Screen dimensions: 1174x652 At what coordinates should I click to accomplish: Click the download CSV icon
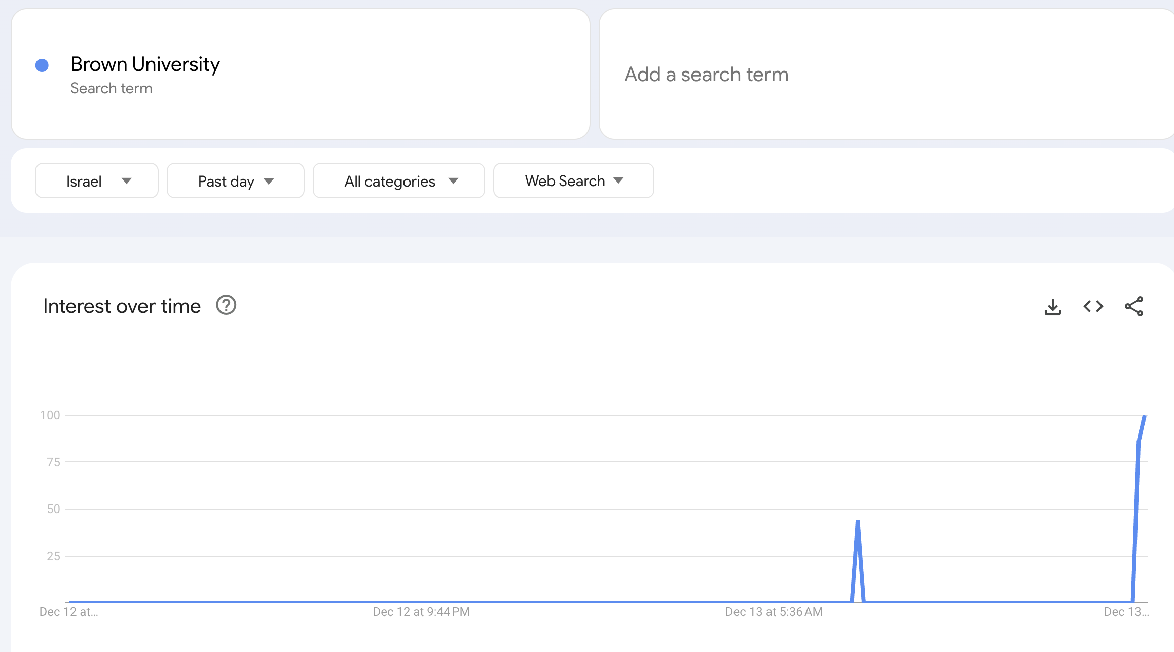tap(1052, 307)
